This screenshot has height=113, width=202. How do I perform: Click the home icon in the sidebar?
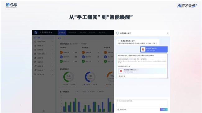35,38
